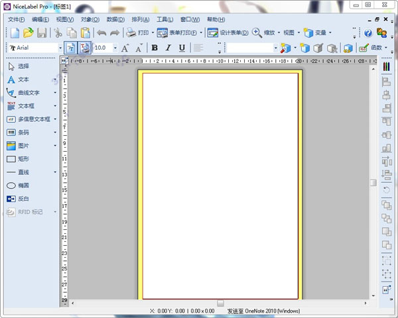Select the 反白 inverse tool
The width and height of the screenshot is (398, 318).
(x=23, y=199)
